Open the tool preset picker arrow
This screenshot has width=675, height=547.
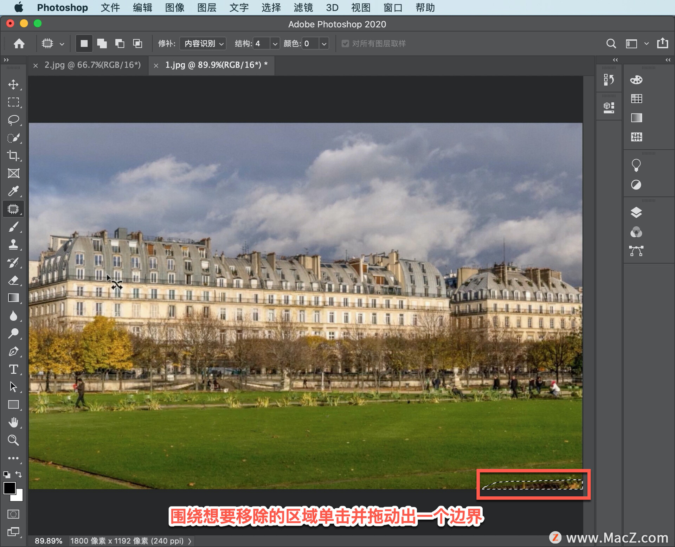[62, 44]
